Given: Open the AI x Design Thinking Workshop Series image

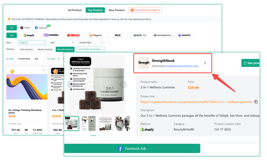Looking at the screenshot, I should tap(27, 87).
